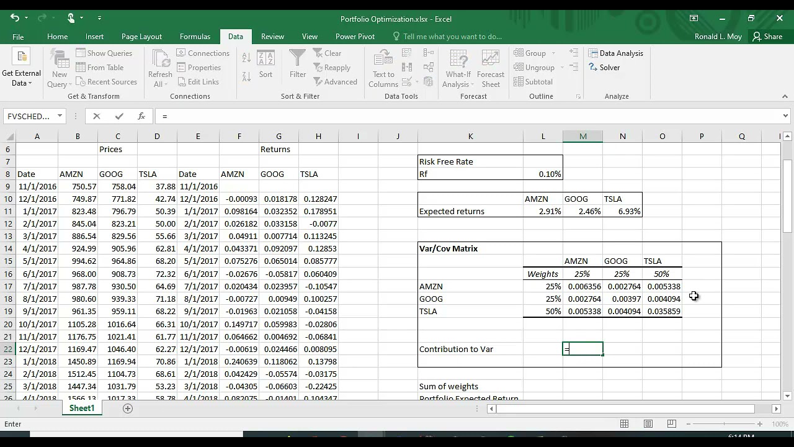
Task: Open New Query in Get & Transform
Action: (60, 68)
